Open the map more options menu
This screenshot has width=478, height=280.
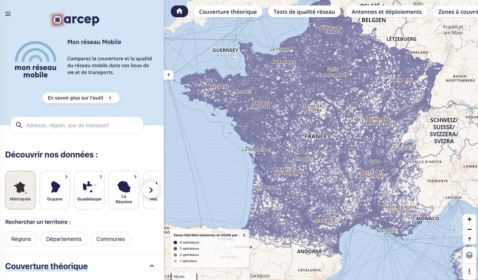click(x=469, y=271)
